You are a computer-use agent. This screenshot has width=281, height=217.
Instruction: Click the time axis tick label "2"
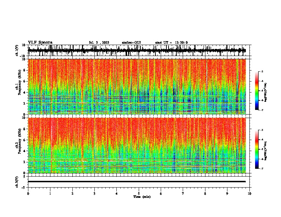(x=72, y=194)
